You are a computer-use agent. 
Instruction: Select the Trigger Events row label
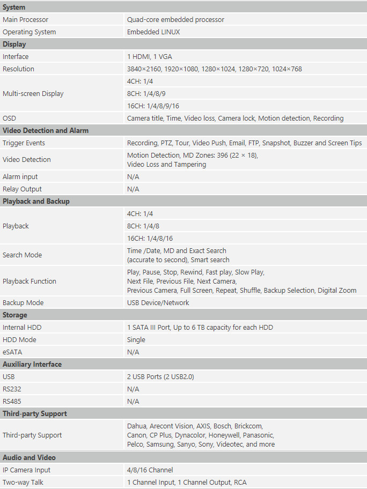coord(24,143)
